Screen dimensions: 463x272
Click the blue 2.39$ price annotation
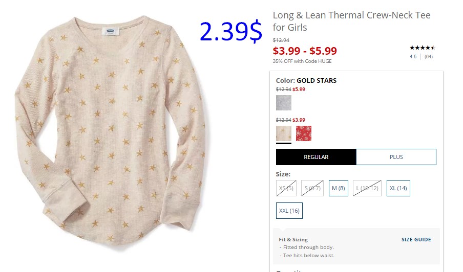tap(231, 31)
